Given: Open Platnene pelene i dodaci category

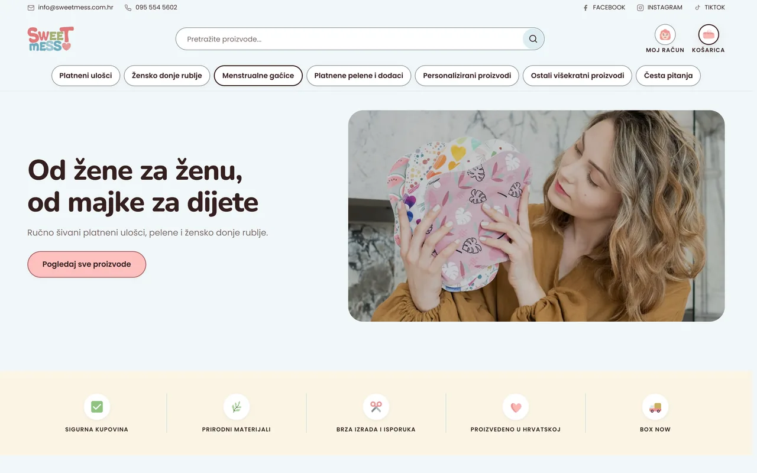Looking at the screenshot, I should point(358,76).
